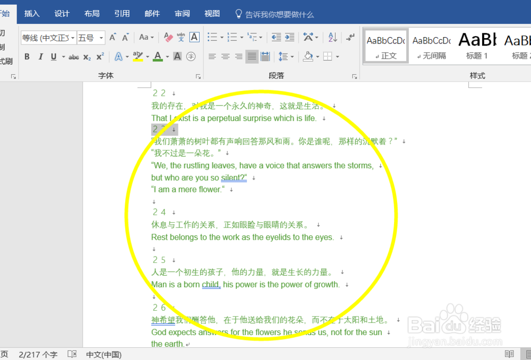The width and height of the screenshot is (531, 360).
Task: Increase the paragraph indent
Action: [289, 37]
